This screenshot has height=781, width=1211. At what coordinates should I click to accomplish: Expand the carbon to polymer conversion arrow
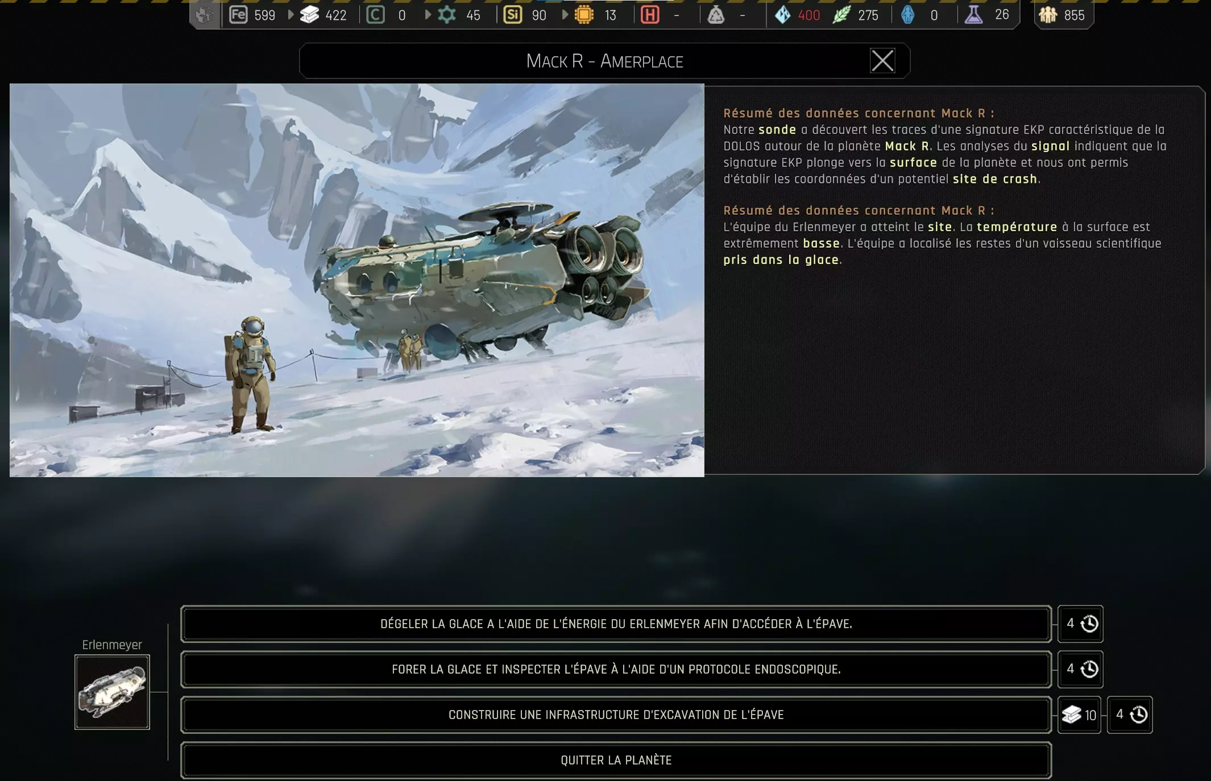coord(428,15)
